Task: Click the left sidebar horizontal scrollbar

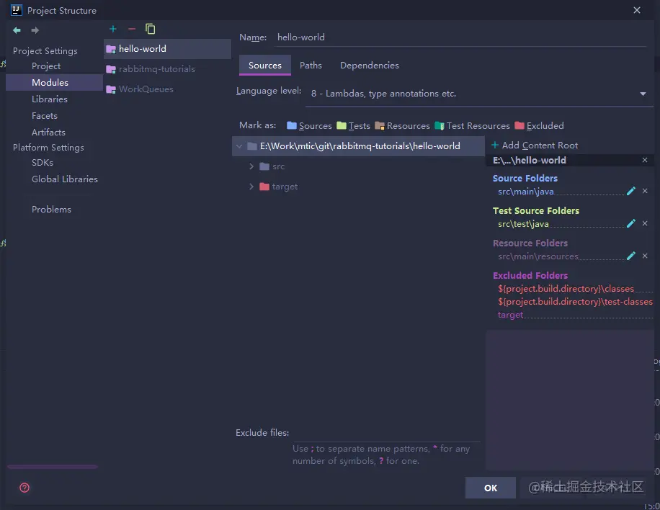Action: (x=52, y=467)
